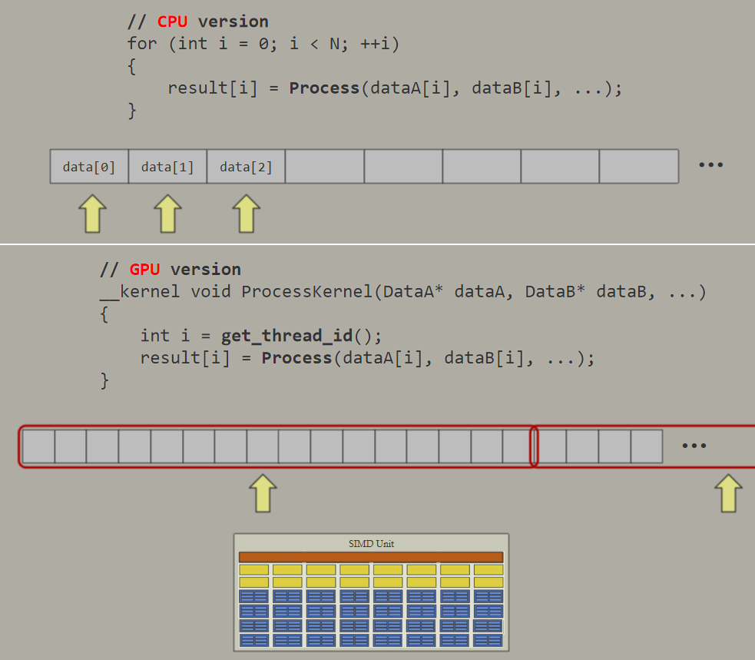Screen dimensions: 755x660
Task: Click the data[0] array cell
Action: point(89,167)
